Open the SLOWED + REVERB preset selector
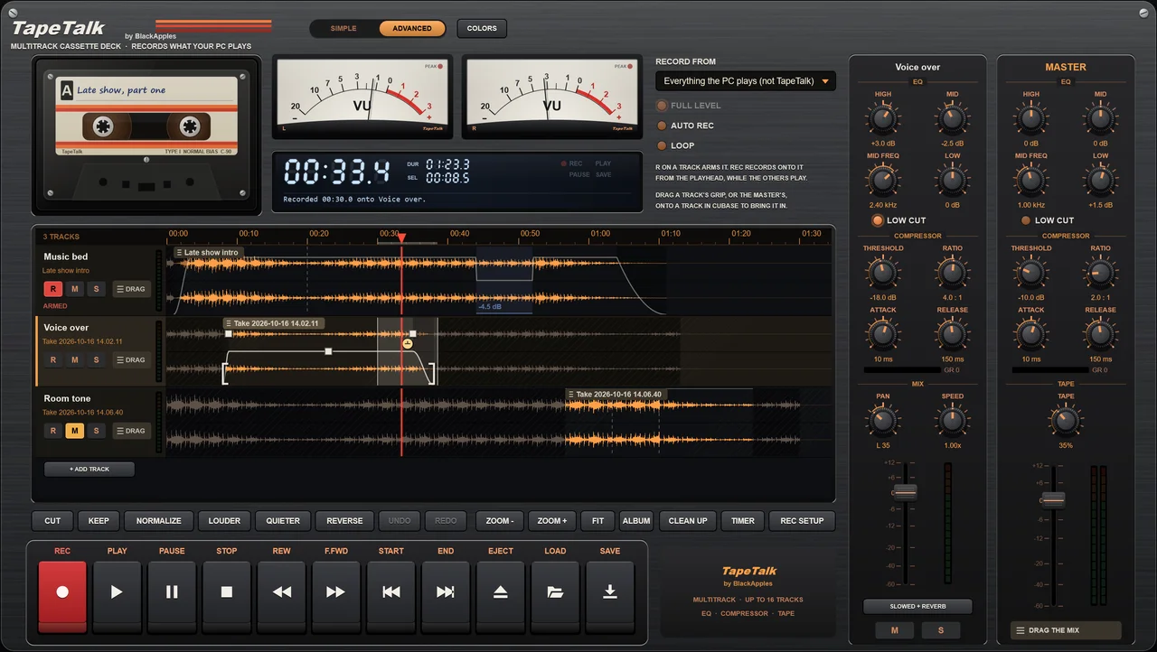 click(x=917, y=607)
